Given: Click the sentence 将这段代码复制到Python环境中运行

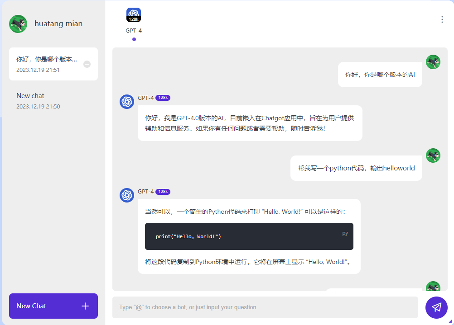Looking at the screenshot, I should 248,262.
